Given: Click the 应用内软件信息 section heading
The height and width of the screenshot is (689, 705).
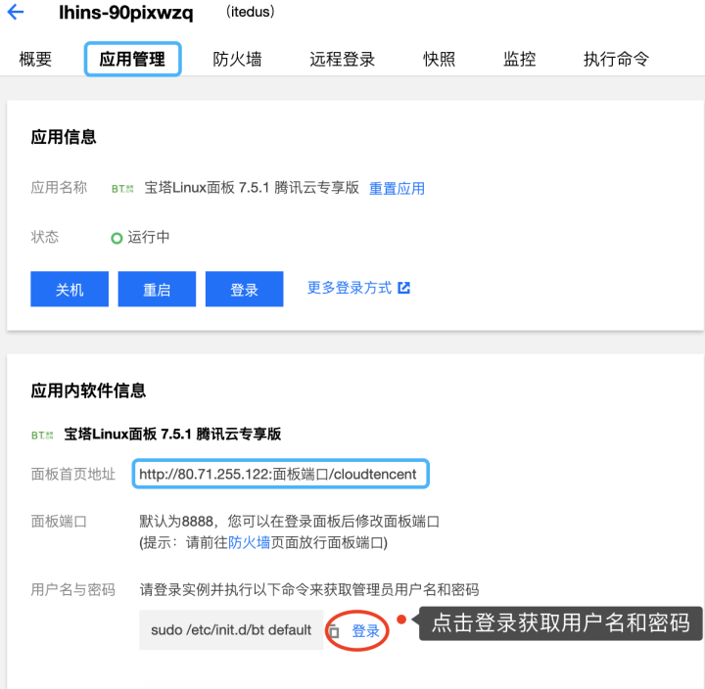Looking at the screenshot, I should 88,390.
